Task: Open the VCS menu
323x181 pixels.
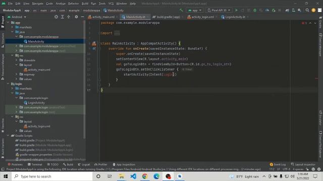Action: 111,4
